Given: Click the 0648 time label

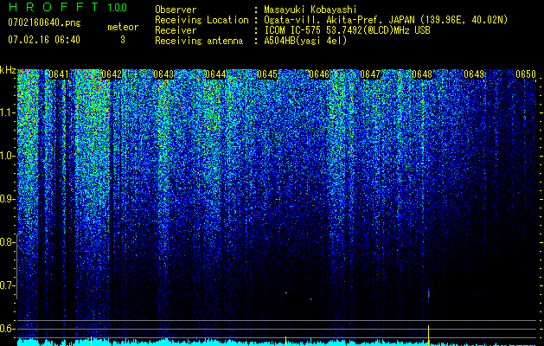Looking at the screenshot, I should point(422,74).
